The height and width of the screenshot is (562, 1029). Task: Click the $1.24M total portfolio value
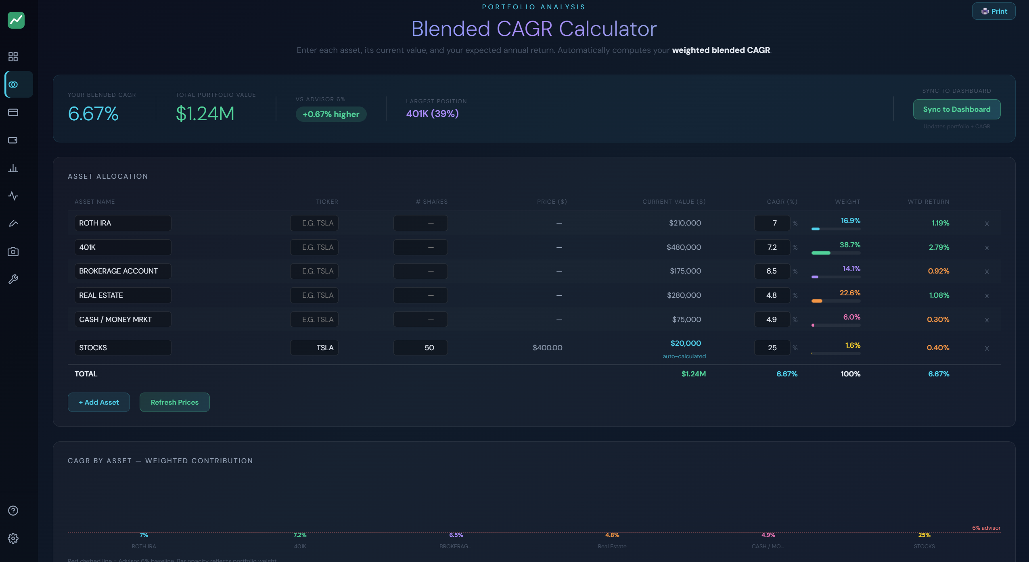205,114
